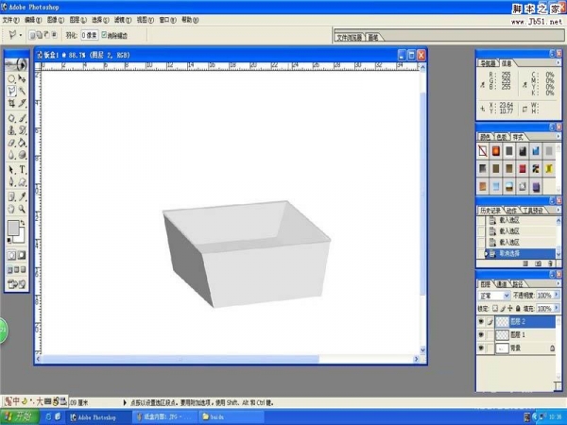Image resolution: width=567 pixels, height=425 pixels.
Task: Select the Zoom tool
Action: pos(22,209)
